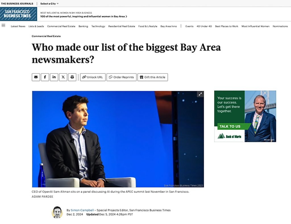Share article via email icon
The image size is (291, 224).
[x=36, y=77]
